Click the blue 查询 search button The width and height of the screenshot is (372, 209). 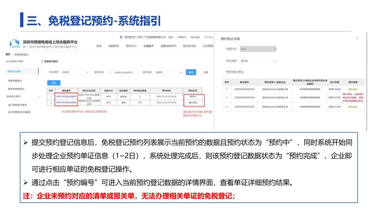pos(191,72)
